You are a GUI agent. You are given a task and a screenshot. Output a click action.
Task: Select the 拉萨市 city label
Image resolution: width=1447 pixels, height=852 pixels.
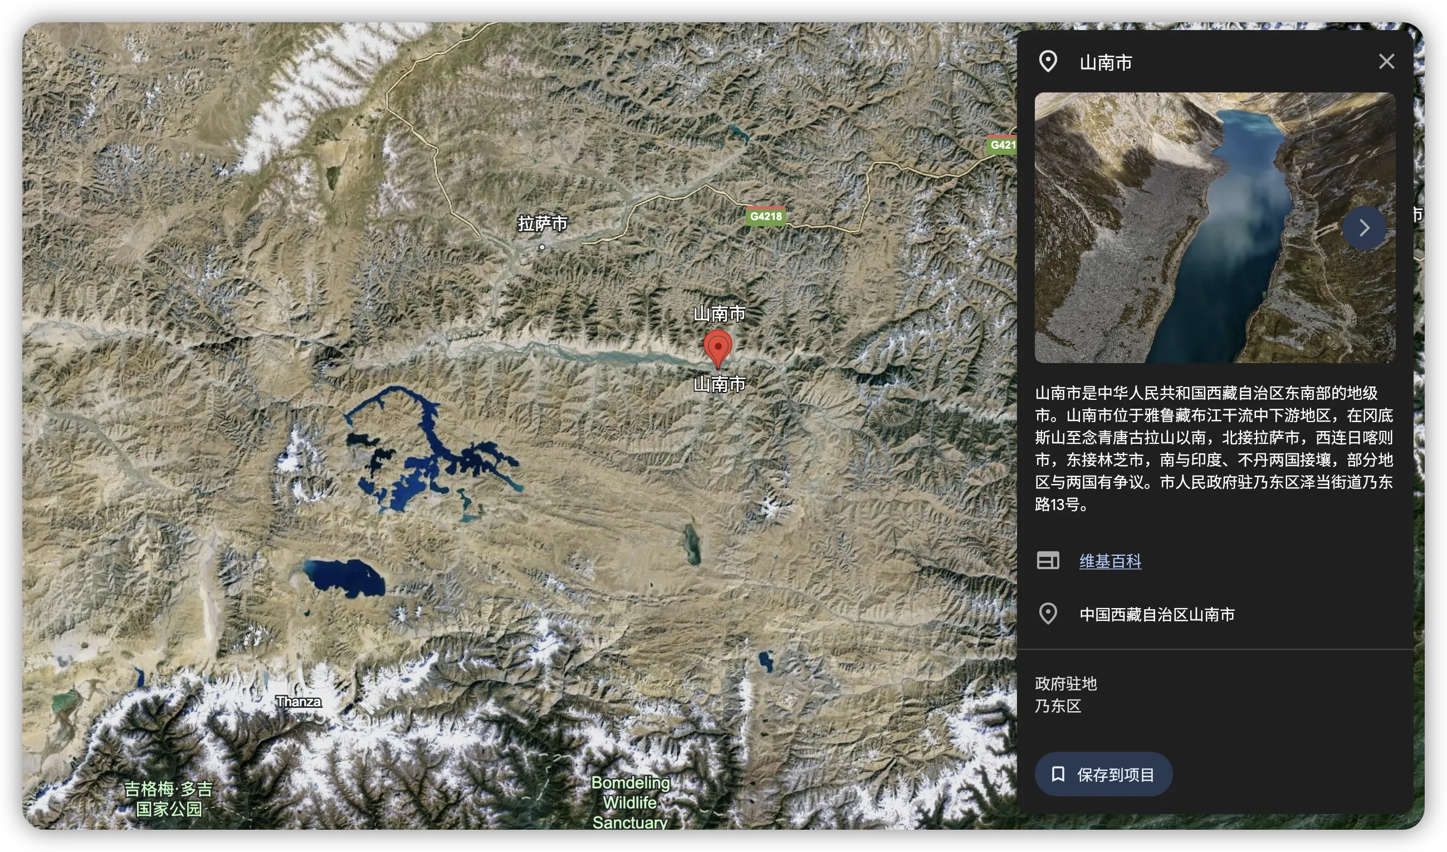(542, 223)
